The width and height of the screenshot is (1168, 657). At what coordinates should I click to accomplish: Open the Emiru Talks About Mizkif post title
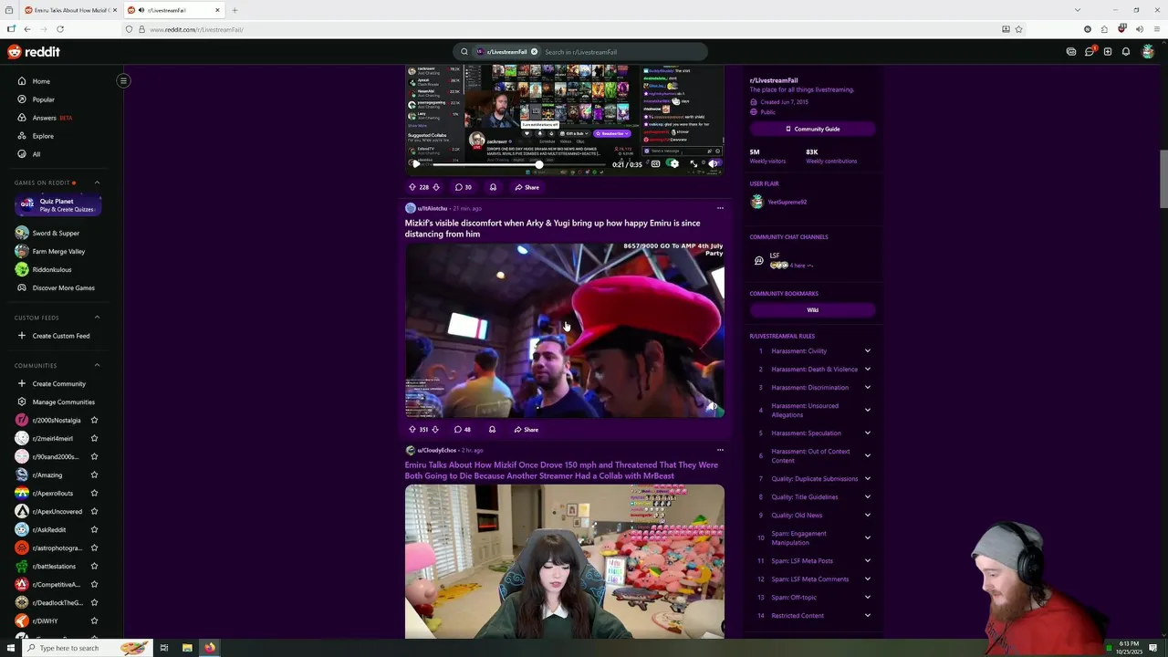pos(561,470)
